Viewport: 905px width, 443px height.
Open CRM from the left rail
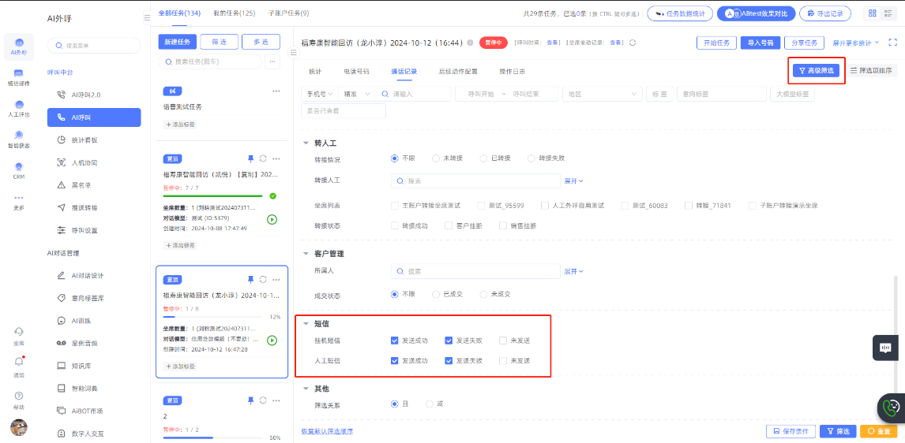pyautogui.click(x=19, y=169)
